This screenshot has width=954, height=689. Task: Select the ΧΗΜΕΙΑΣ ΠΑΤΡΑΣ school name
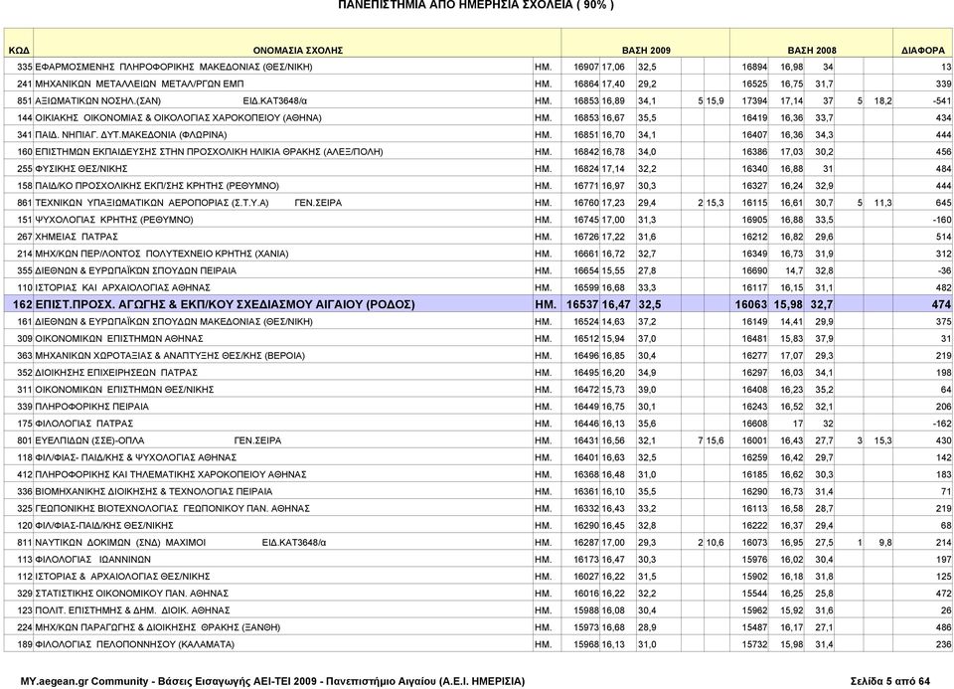[77, 237]
